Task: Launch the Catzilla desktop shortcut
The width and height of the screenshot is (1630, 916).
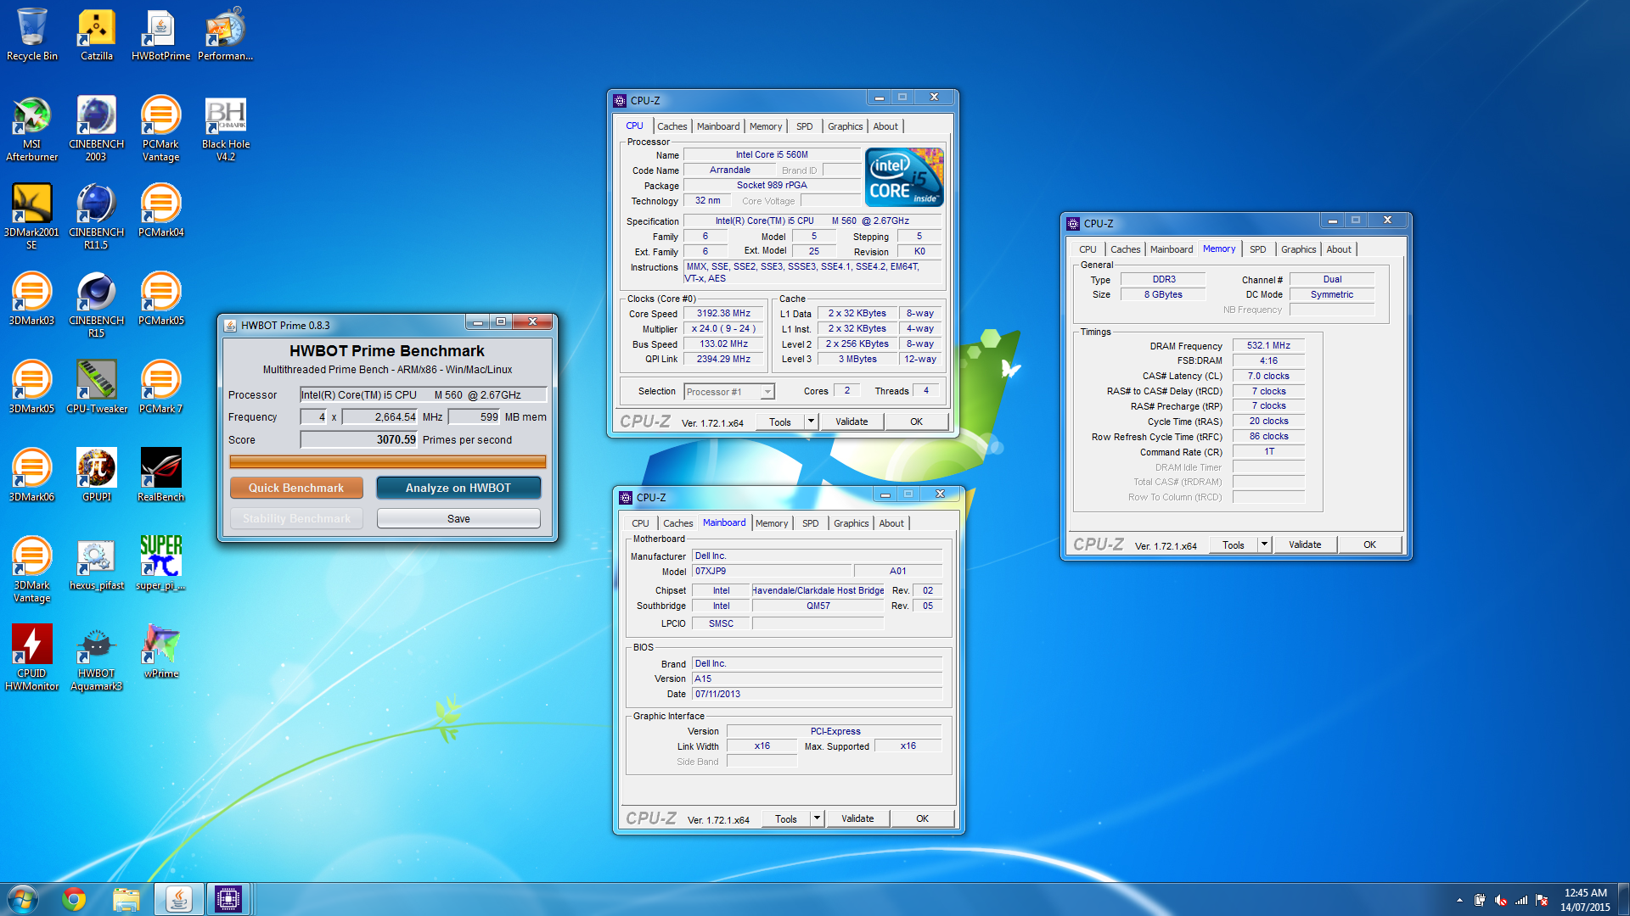Action: [97, 34]
